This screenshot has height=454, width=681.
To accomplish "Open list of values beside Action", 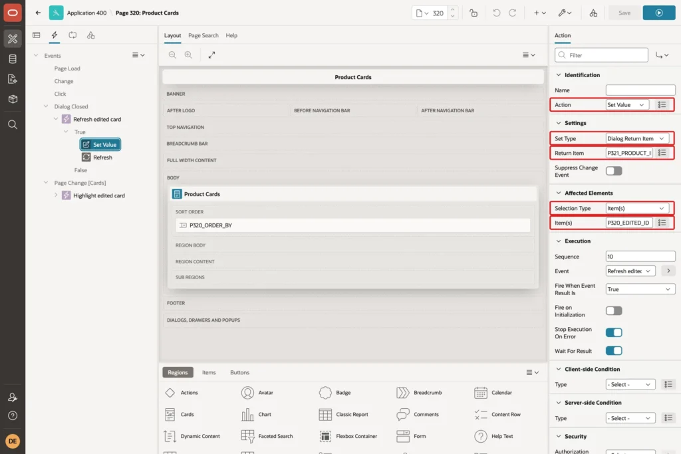I will point(662,104).
